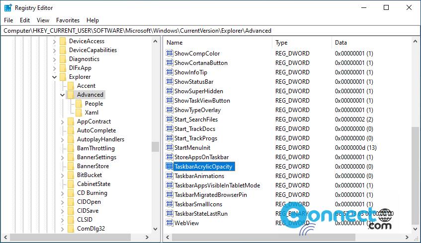Click the StoreAppsOnTaskbar value icon
Image resolution: width=421 pixels, height=243 pixels.
(169, 157)
